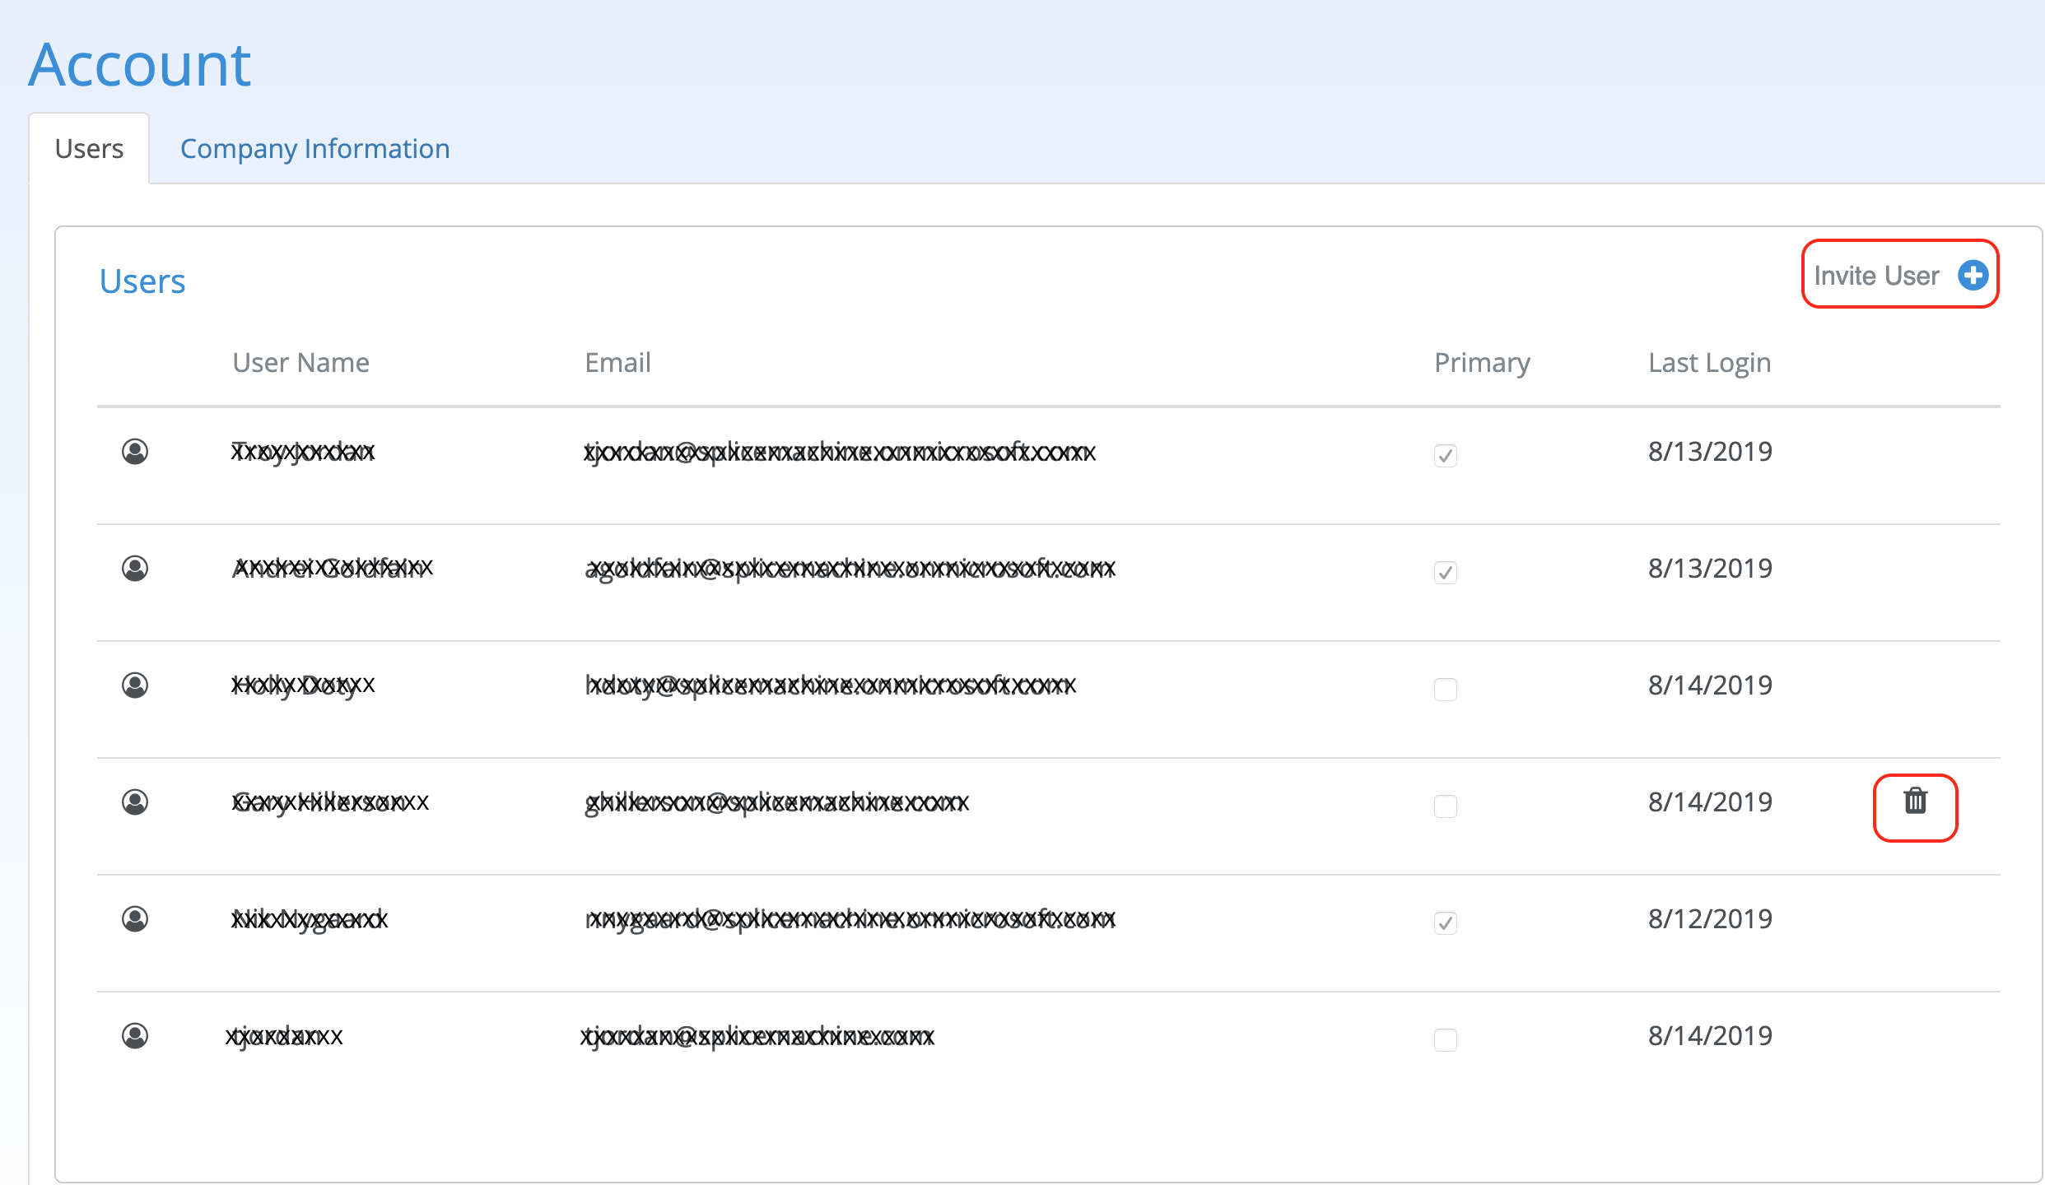Image resolution: width=2045 pixels, height=1185 pixels.
Task: Click the blue Users section heading
Action: point(142,281)
